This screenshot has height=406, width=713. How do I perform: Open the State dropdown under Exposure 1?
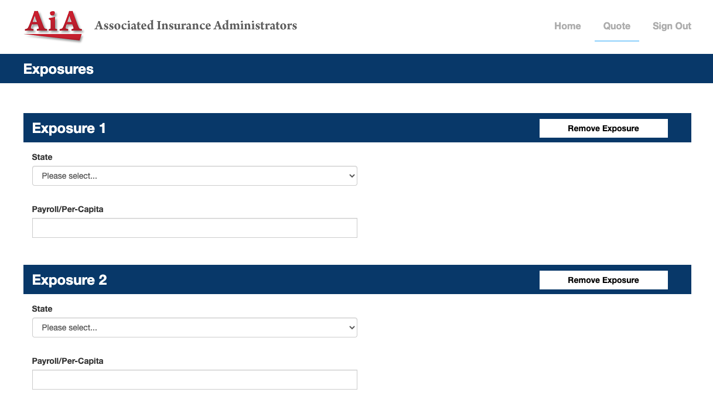pyautogui.click(x=195, y=176)
